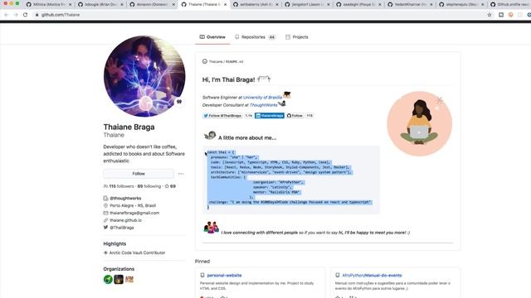Open Thaiane Braga's profile avatar image

[x=144, y=76]
